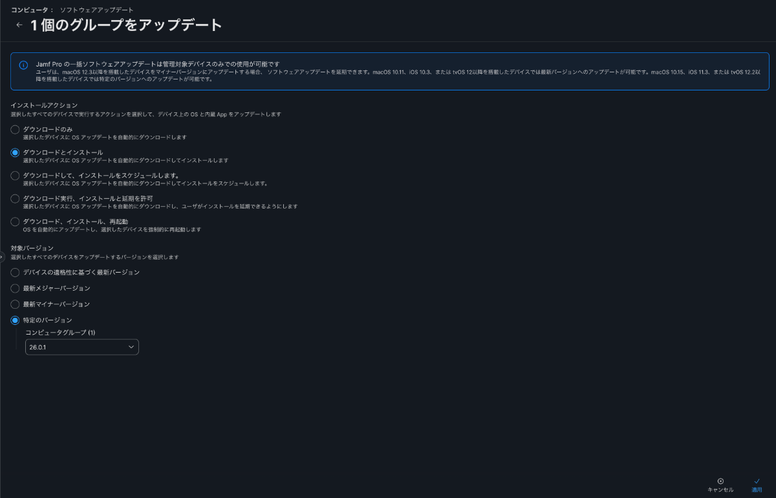Expand the collapsed sidebar using the edge chevron
This screenshot has width=776, height=498.
coord(3,258)
